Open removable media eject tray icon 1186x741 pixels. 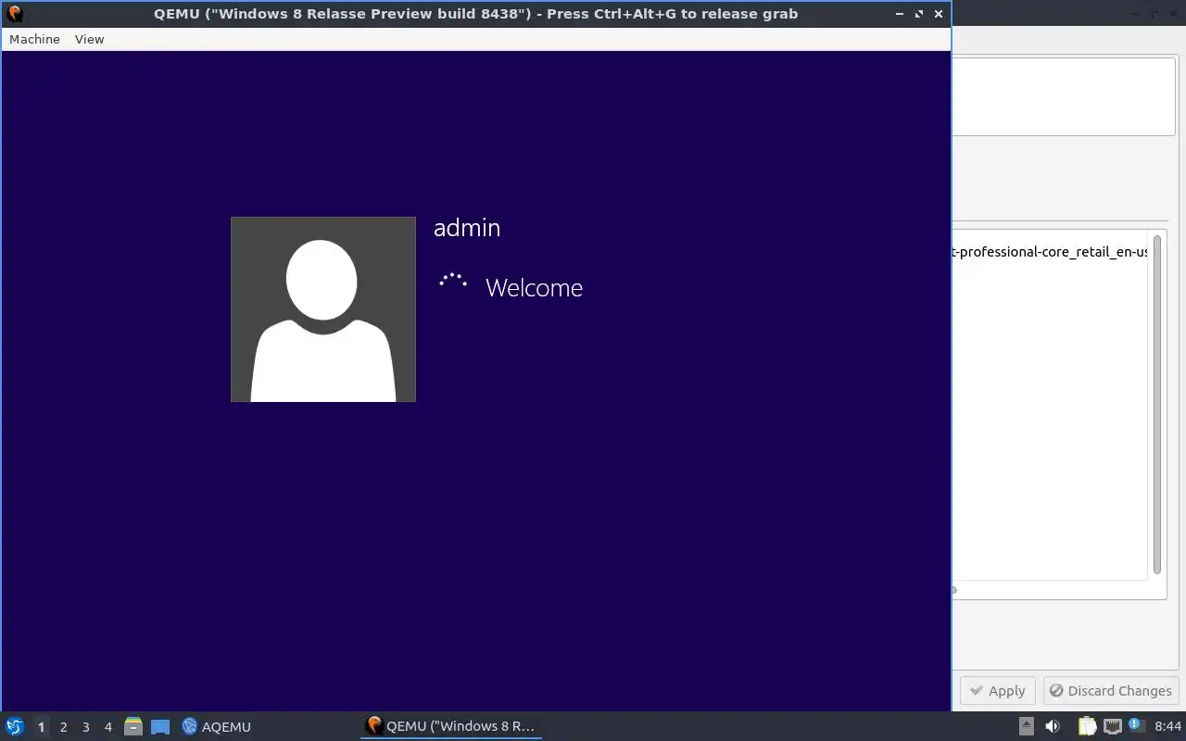click(1026, 726)
